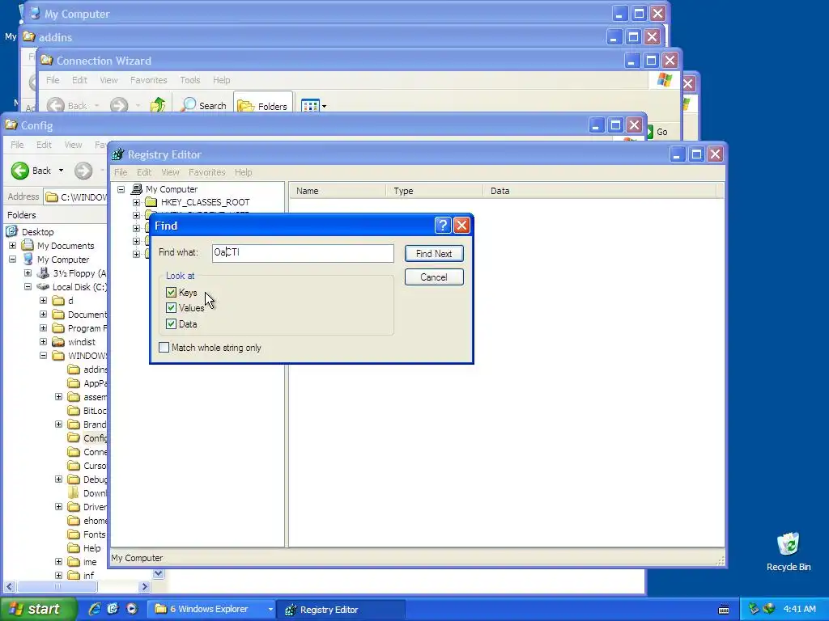Select Desktop in Folders tree
This screenshot has height=621, width=829.
coord(37,232)
